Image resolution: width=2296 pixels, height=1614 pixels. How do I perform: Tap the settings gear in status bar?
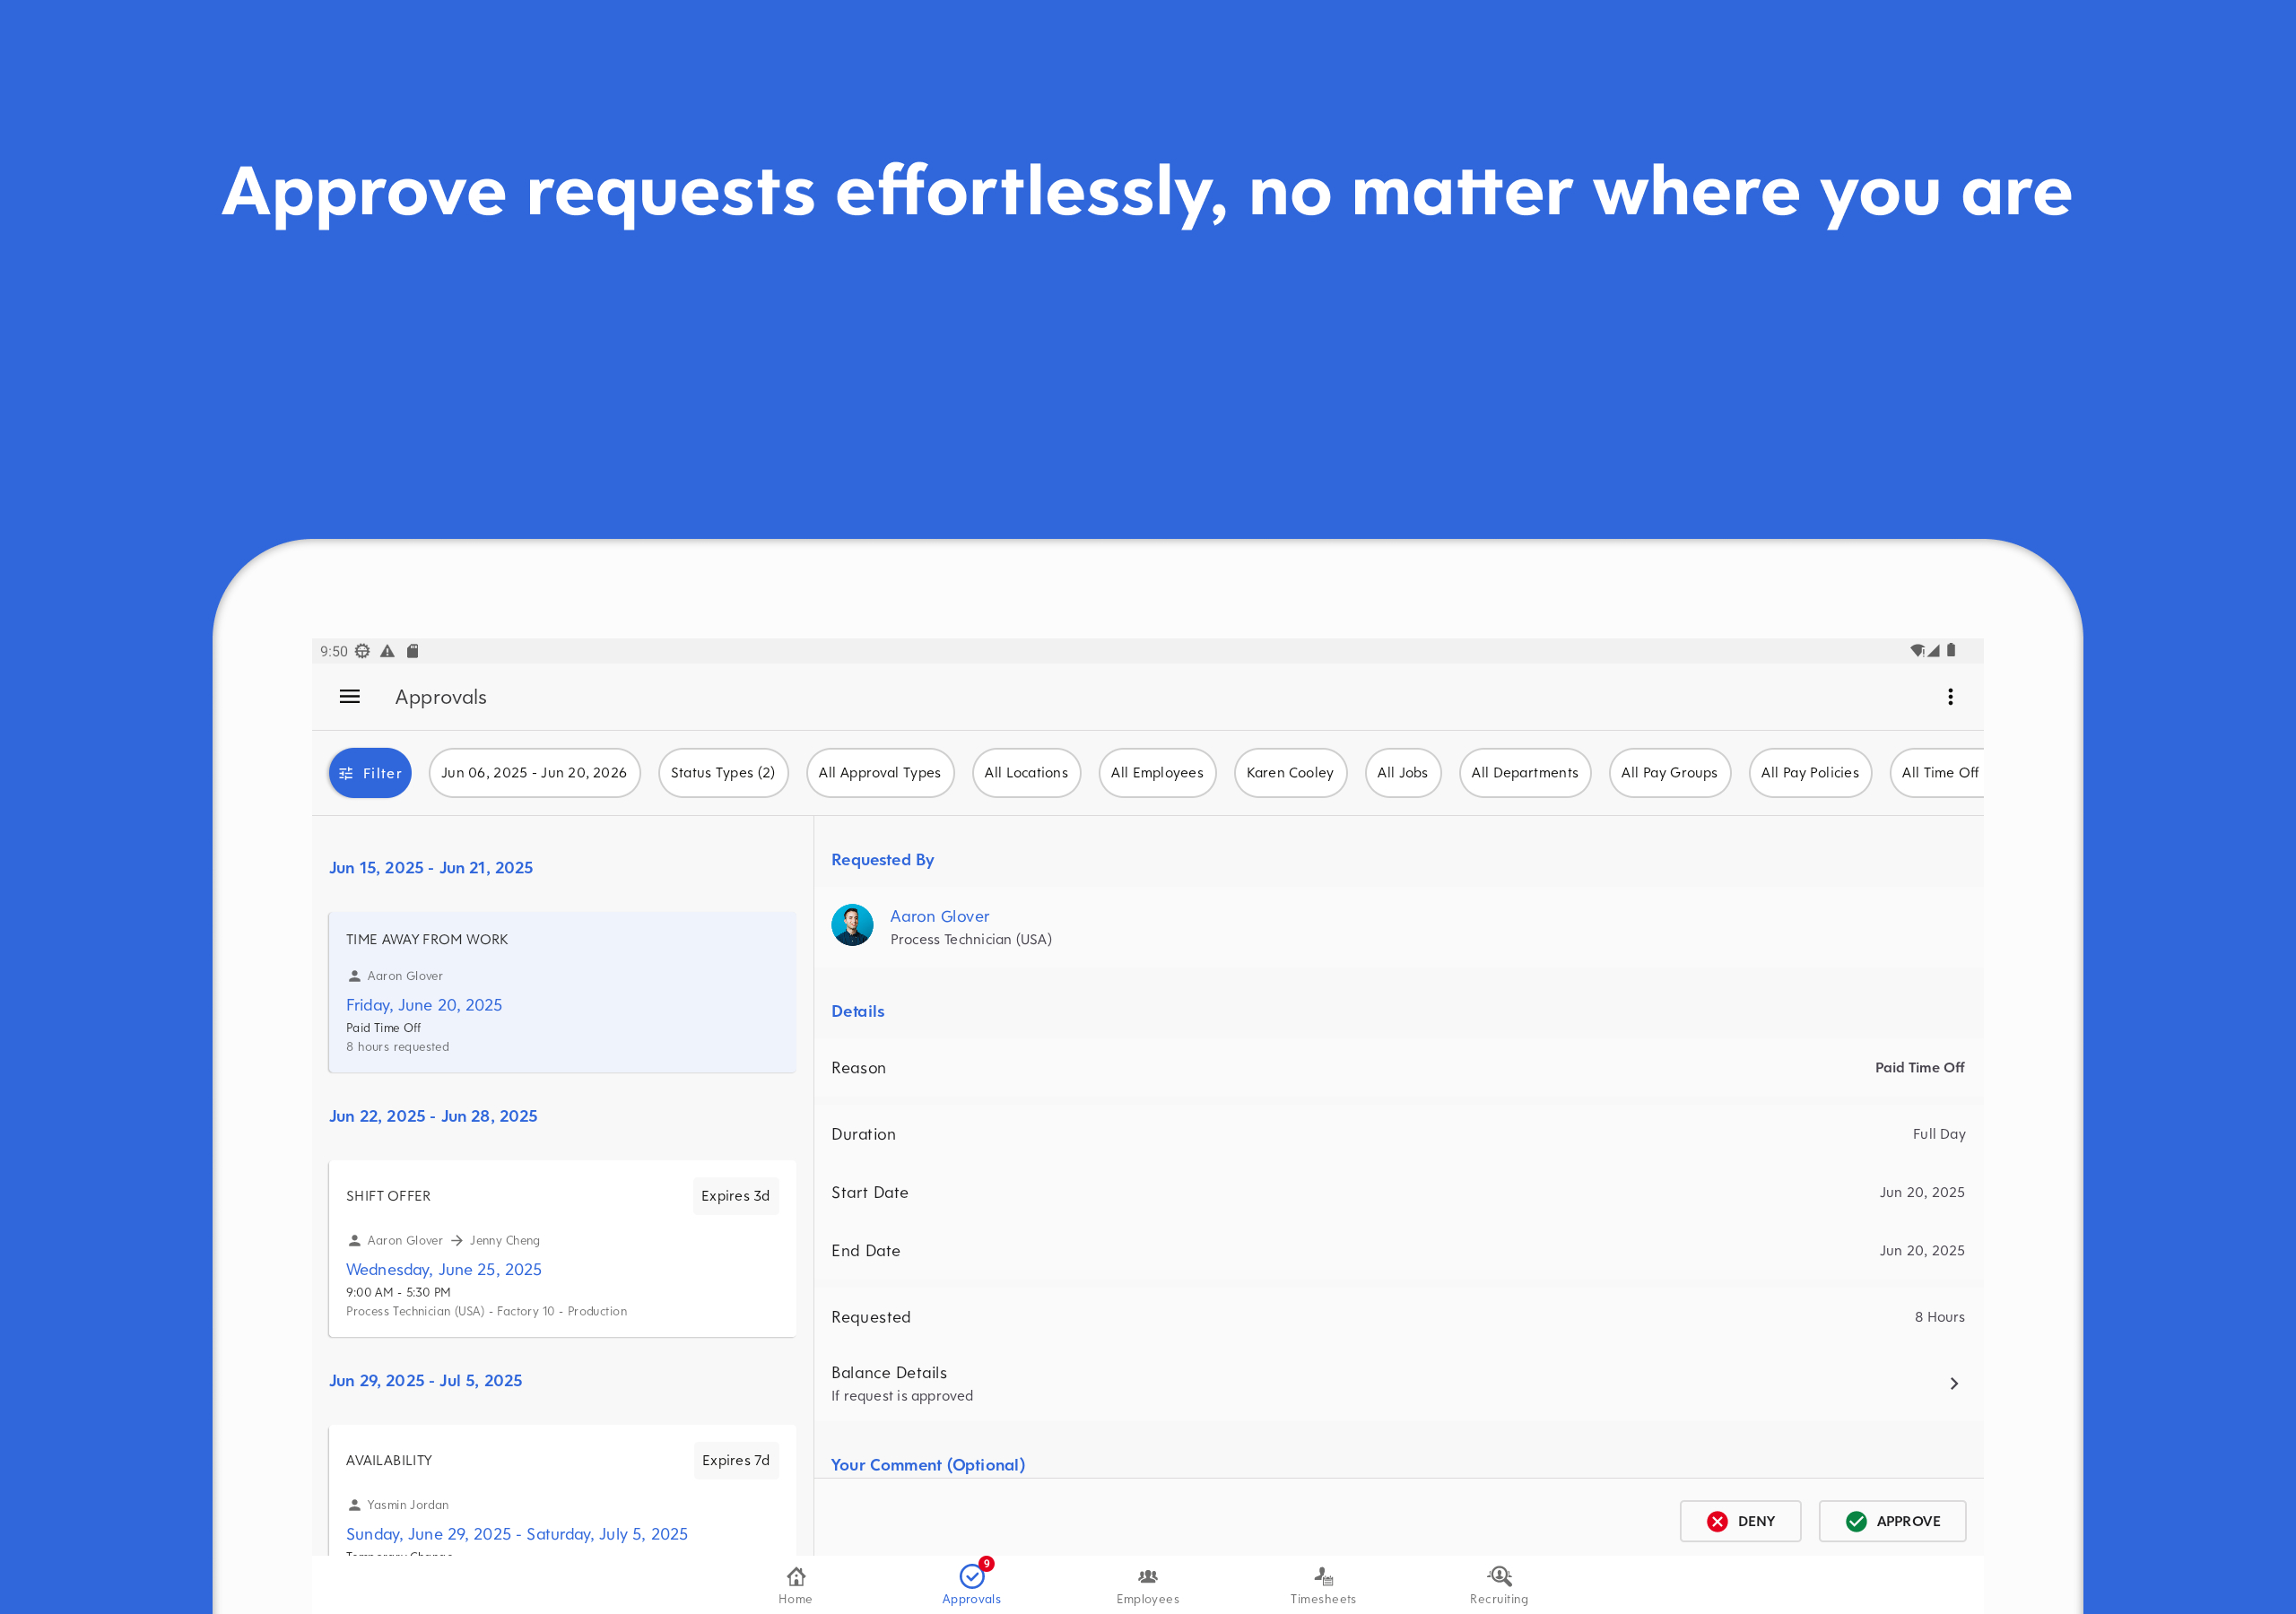362,651
